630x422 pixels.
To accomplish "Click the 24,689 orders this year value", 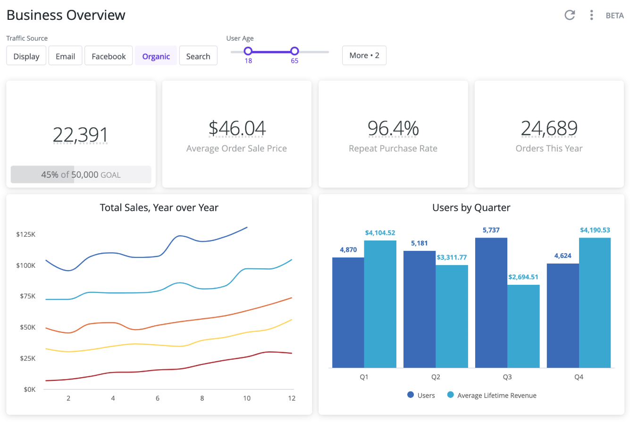I will (x=549, y=128).
